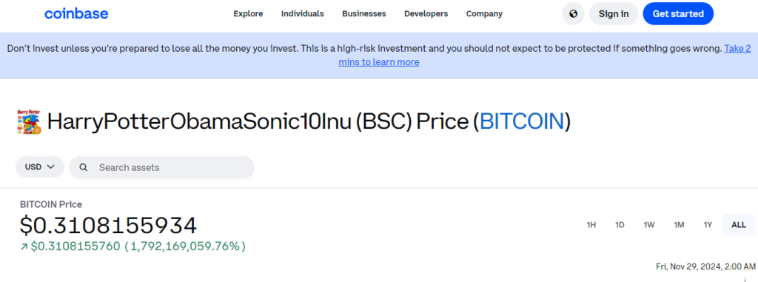The image size is (758, 282).
Task: Click the HarryPotterObamaSonic10Inu coin icon
Action: pyautogui.click(x=29, y=121)
